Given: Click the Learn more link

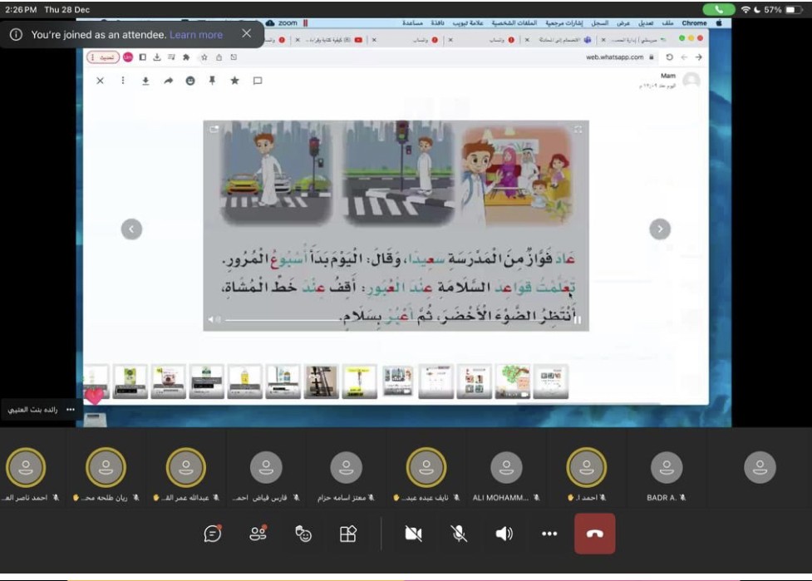Looking at the screenshot, I should tap(196, 35).
